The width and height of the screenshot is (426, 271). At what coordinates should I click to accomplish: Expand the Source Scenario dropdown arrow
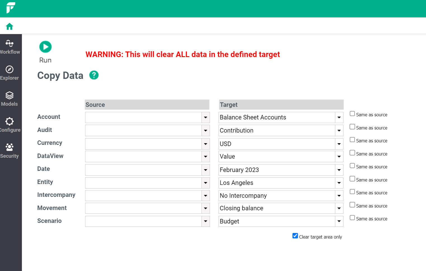click(x=205, y=221)
